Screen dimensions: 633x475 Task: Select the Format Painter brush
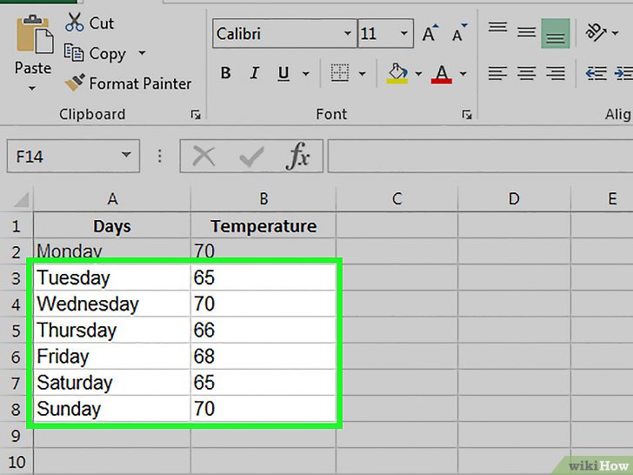(x=75, y=84)
